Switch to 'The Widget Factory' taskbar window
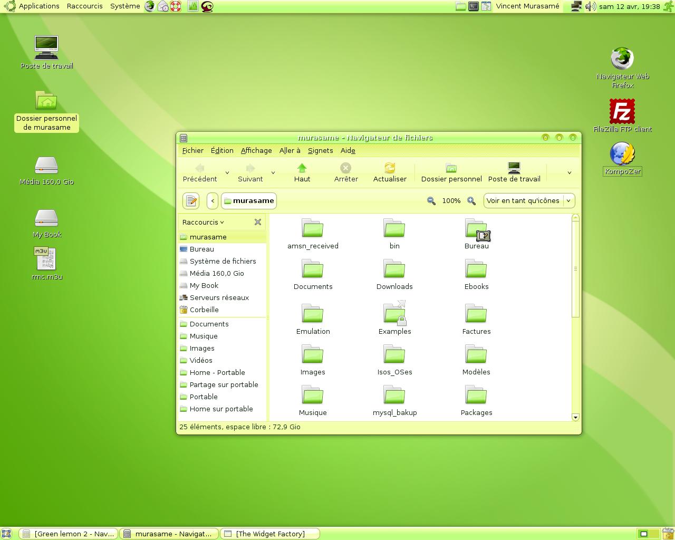This screenshot has height=540, width=675. (x=270, y=534)
